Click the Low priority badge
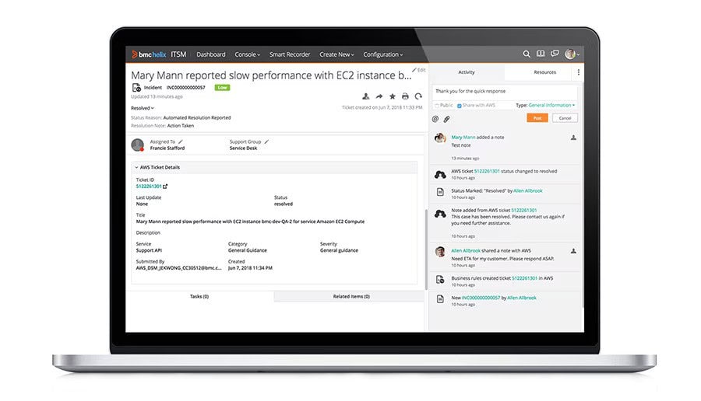 pyautogui.click(x=222, y=87)
